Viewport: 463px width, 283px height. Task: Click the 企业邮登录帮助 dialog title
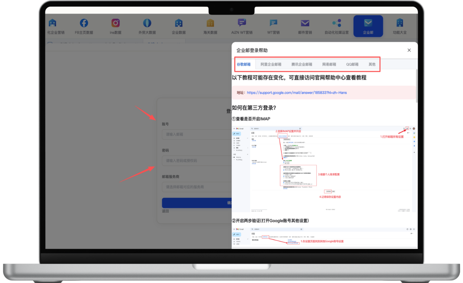click(252, 50)
